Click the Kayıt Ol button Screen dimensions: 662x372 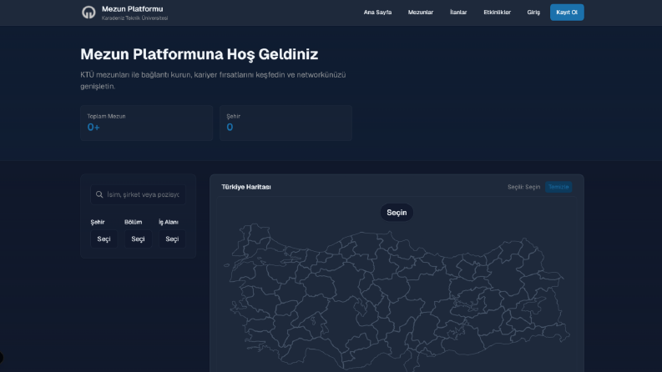pyautogui.click(x=567, y=13)
